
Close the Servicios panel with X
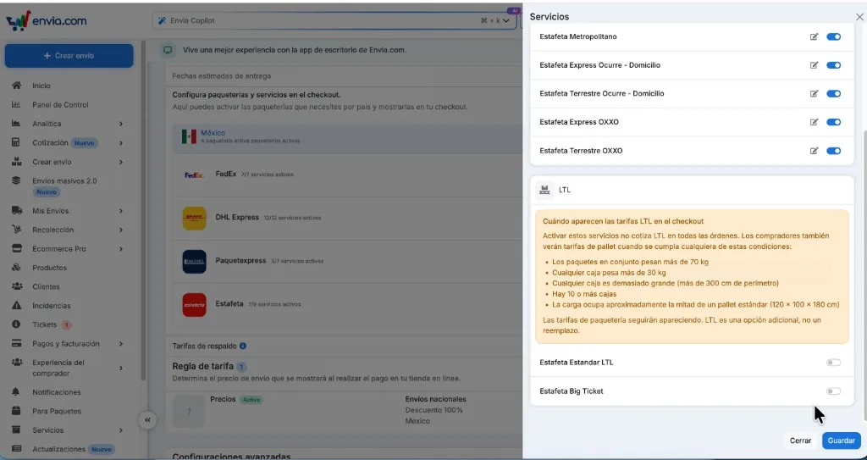coord(859,17)
